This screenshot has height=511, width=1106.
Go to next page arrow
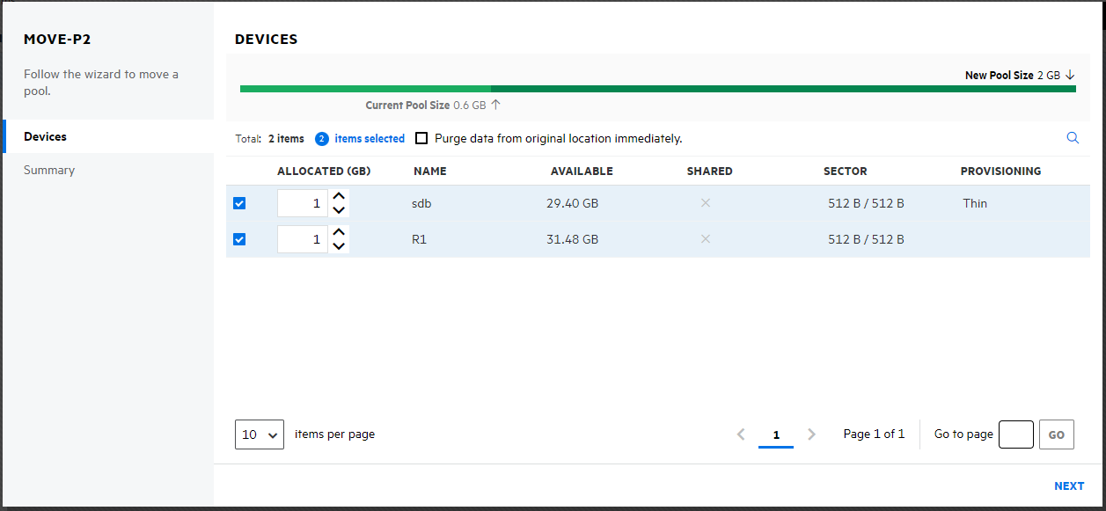(x=811, y=434)
